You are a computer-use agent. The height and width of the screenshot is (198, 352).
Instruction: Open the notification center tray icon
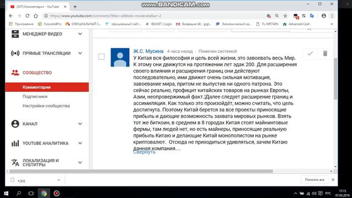coord(320,194)
